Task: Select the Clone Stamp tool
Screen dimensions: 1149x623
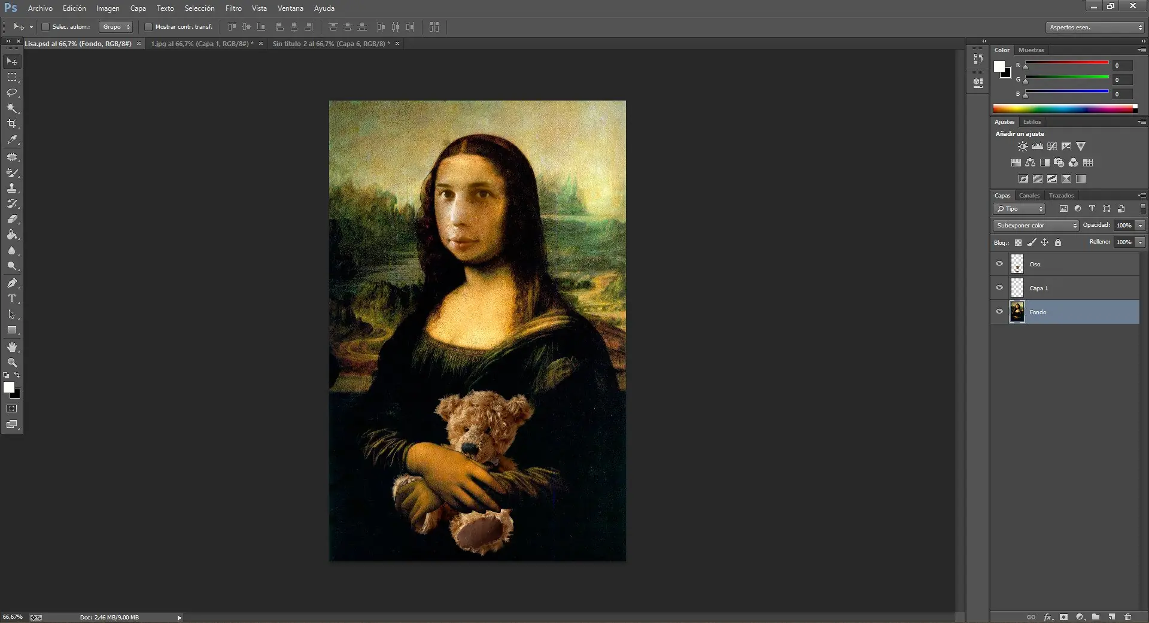Action: 12,188
